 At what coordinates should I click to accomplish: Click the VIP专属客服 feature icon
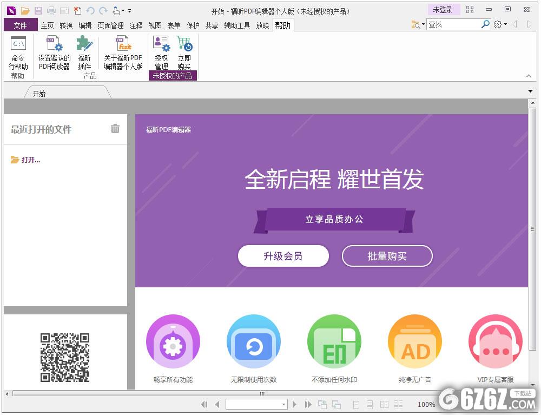pos(496,341)
